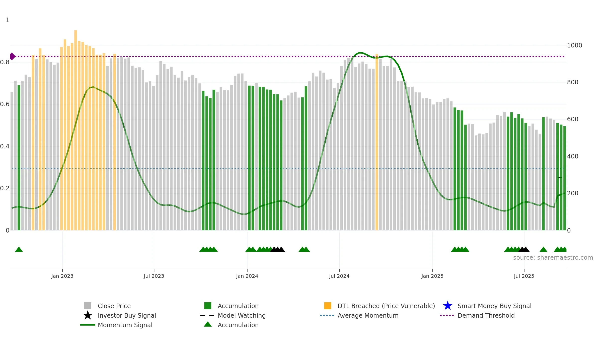Open the sharemaestro.com source link
The width and height of the screenshot is (602, 339).
pos(553,258)
